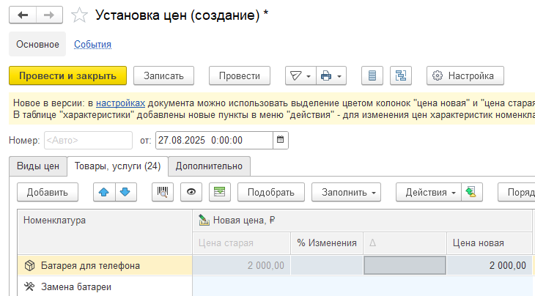
Task: Open the calendar date picker
Action: [281, 140]
